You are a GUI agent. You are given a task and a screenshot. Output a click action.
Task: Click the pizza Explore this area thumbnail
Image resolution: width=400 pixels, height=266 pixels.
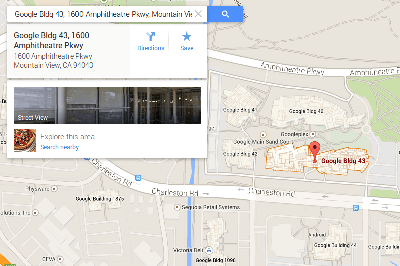[25, 141]
